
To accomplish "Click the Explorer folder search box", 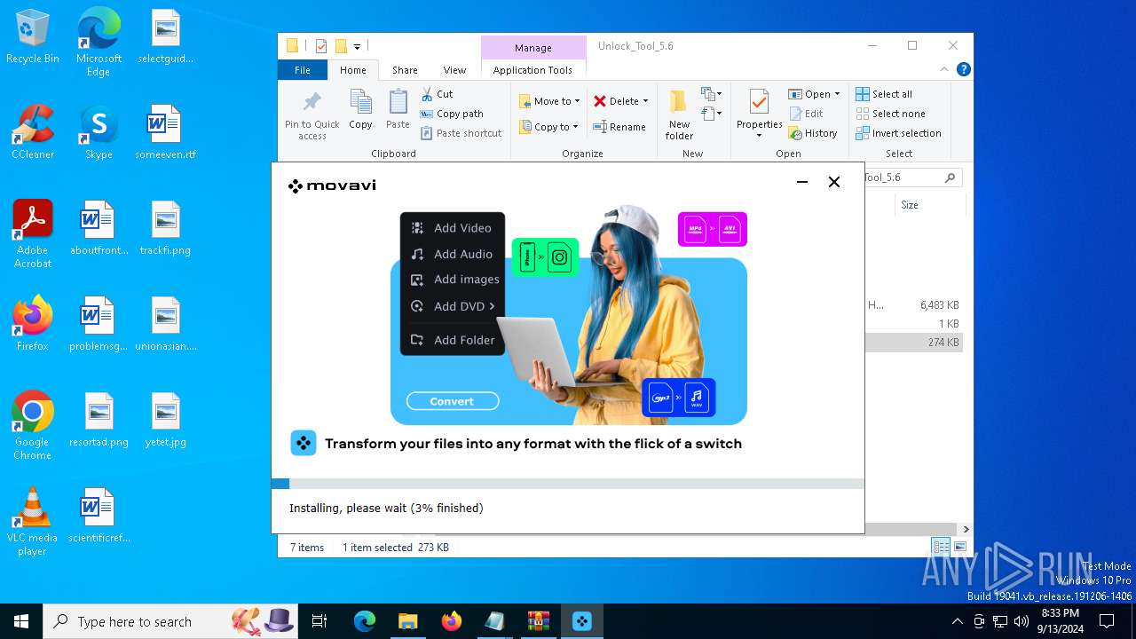I will pos(912,177).
